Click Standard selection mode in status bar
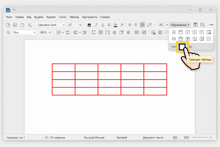This screenshot has width=220, height=147. 122,138
